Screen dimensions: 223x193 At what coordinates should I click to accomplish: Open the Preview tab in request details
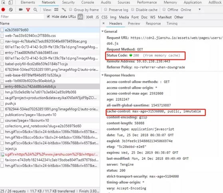(134, 24)
